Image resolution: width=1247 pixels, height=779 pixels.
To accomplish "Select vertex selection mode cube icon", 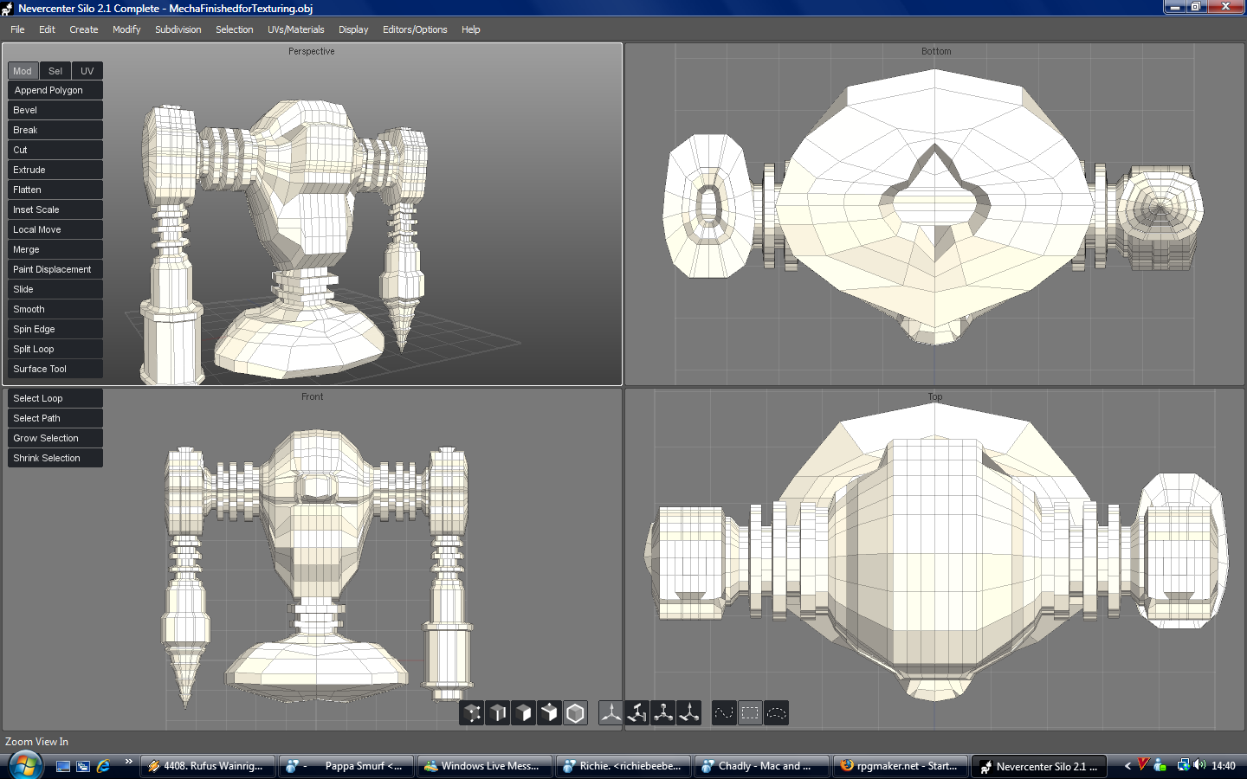I will point(472,713).
